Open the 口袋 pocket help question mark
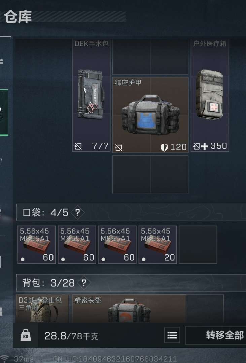Viewport: 246px width, 363px height. click(x=77, y=212)
